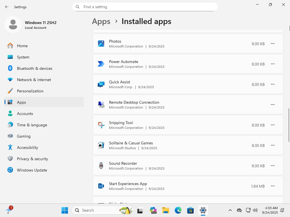290x217 pixels.
Task: Click the Power Automate app icon
Action: coord(101,64)
